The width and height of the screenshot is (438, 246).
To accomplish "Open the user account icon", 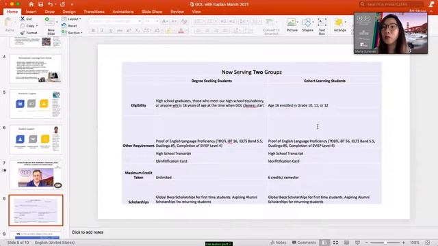I will [x=431, y=4].
